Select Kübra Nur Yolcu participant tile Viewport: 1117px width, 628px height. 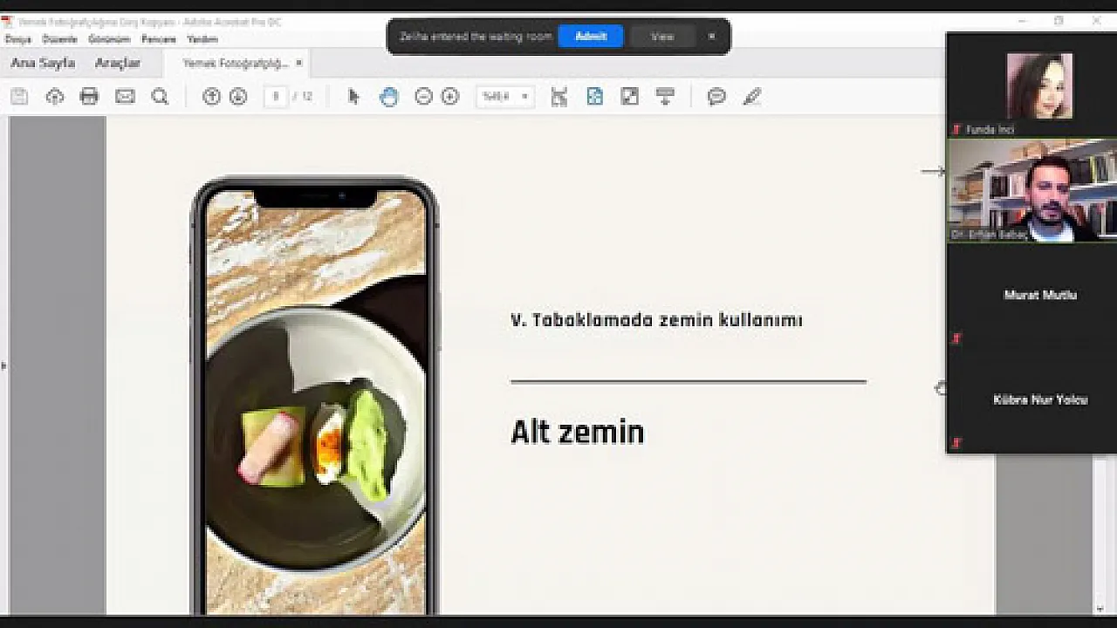[x=1032, y=400]
